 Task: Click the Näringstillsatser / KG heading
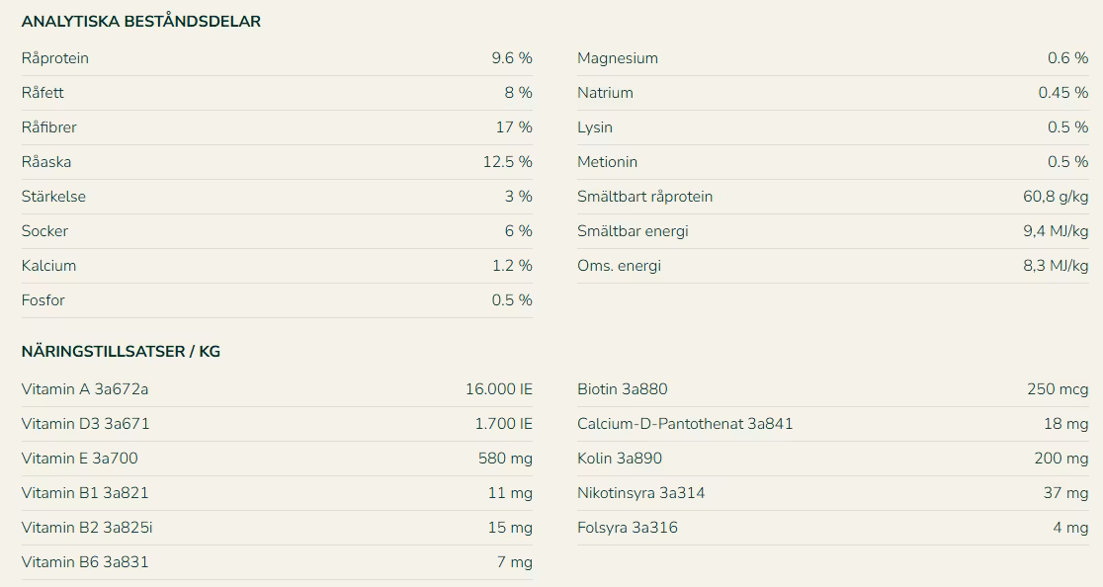pyautogui.click(x=121, y=351)
